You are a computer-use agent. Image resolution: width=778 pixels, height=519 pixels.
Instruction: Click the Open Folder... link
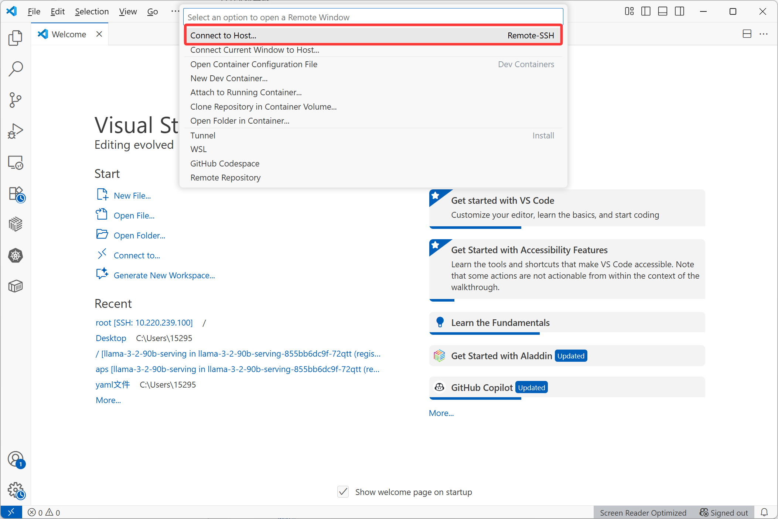click(139, 236)
